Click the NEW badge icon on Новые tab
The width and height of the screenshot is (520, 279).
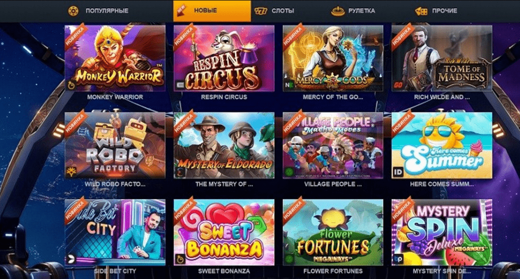[182, 9]
